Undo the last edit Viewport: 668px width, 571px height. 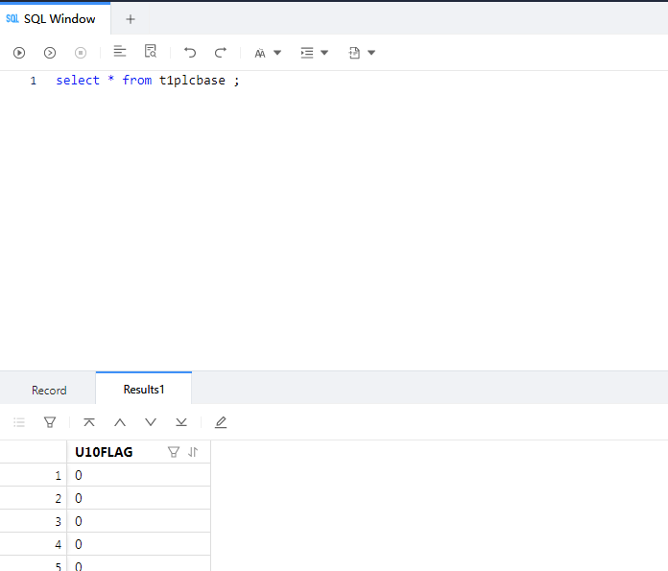coord(190,53)
